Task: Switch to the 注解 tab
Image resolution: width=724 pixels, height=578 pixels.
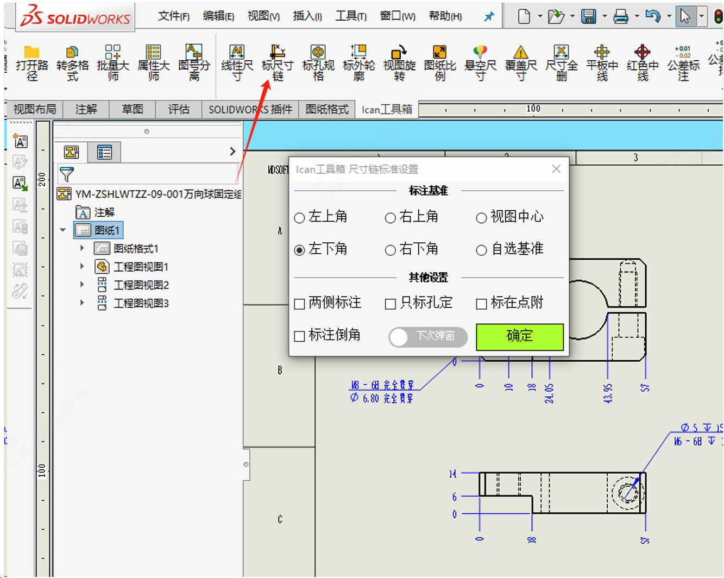Action: [86, 109]
